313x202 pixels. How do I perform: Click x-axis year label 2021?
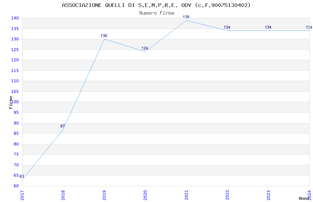(x=186, y=195)
